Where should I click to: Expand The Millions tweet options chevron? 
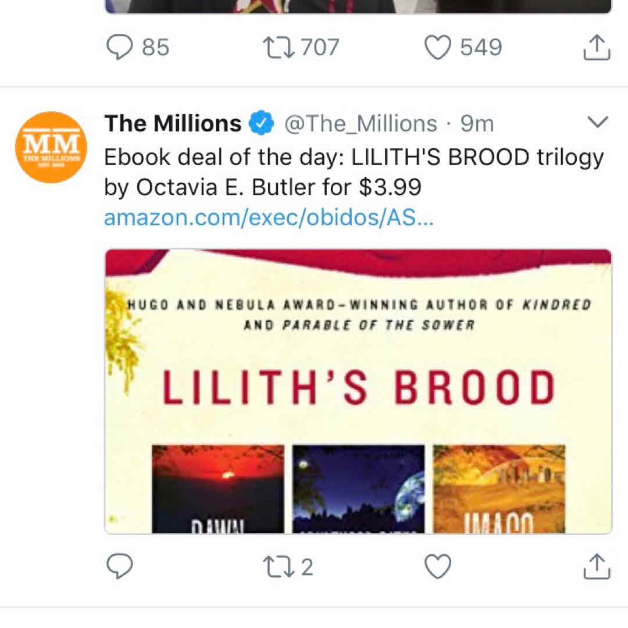pos(598,122)
